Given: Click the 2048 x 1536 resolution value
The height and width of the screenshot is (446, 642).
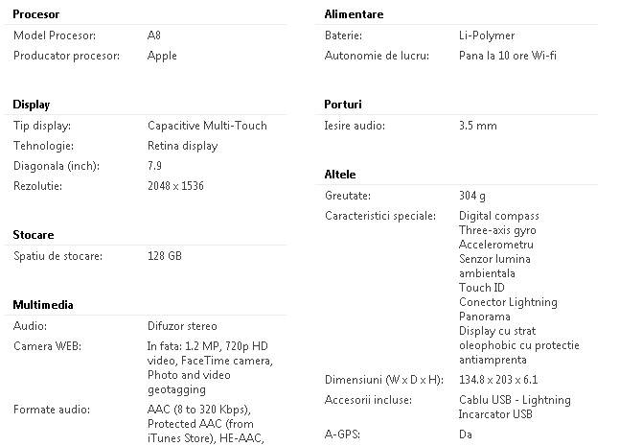Looking at the screenshot, I should (x=175, y=186).
